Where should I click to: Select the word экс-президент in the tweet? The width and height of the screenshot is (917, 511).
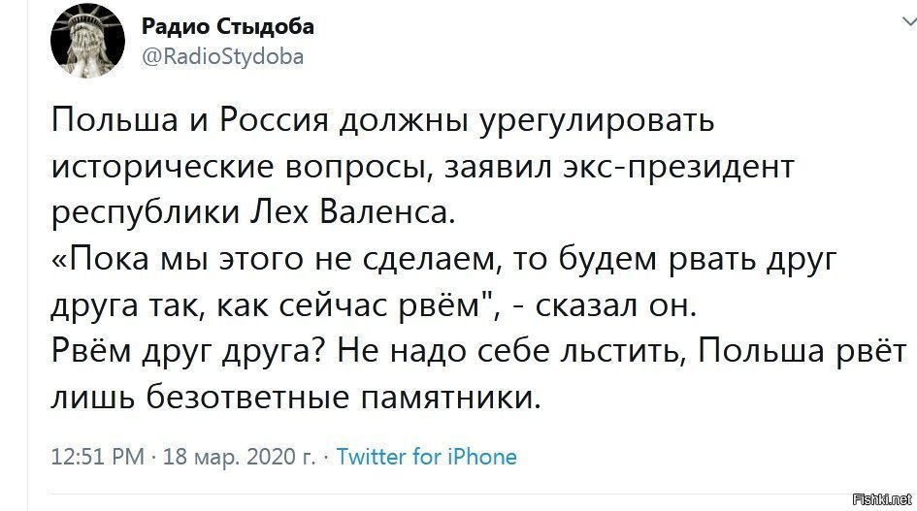coord(677,167)
